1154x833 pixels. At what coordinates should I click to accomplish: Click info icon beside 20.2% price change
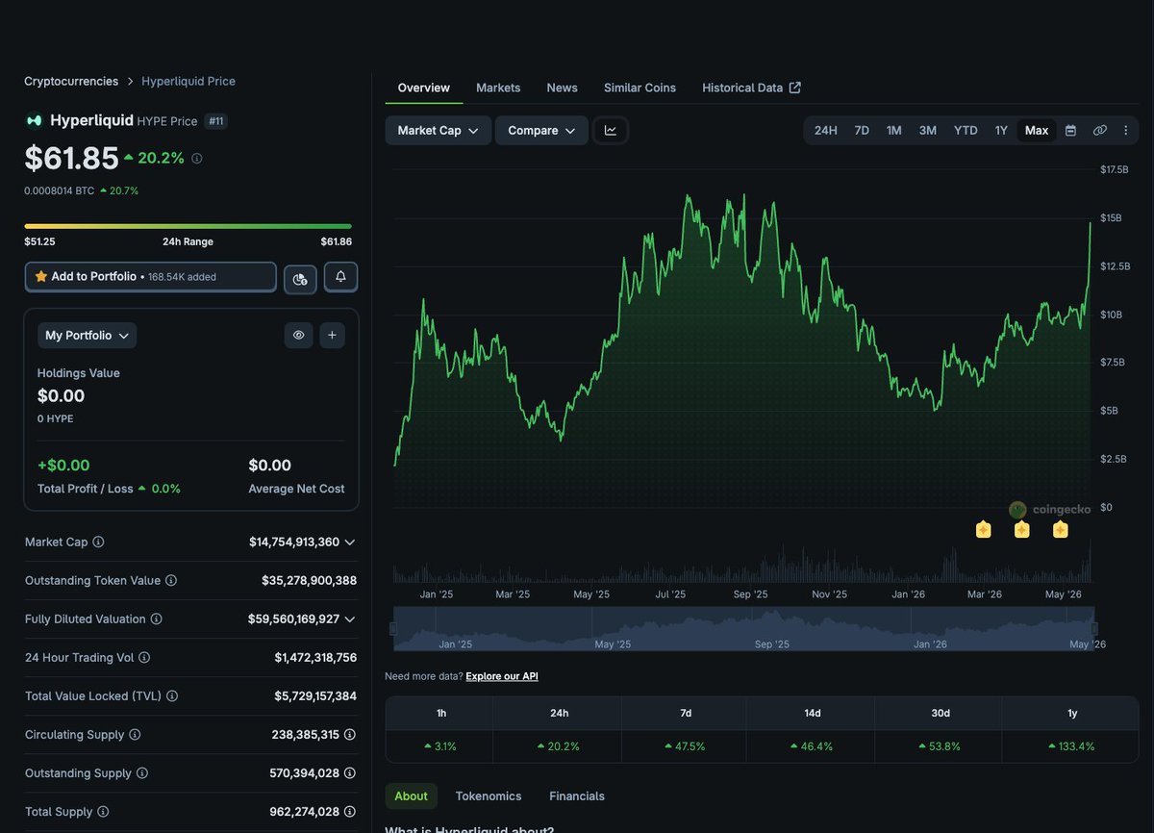(197, 159)
